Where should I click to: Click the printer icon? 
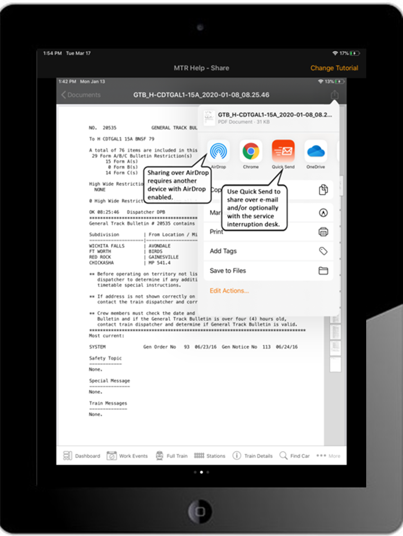point(323,232)
